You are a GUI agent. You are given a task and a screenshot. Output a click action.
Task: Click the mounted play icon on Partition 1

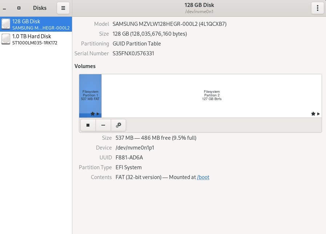pyautogui.click(x=98, y=114)
